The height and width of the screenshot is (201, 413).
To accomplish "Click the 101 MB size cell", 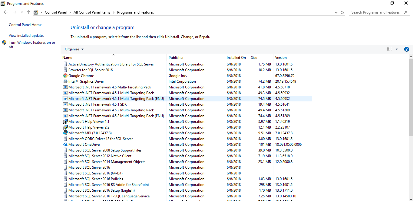I will point(265,145).
